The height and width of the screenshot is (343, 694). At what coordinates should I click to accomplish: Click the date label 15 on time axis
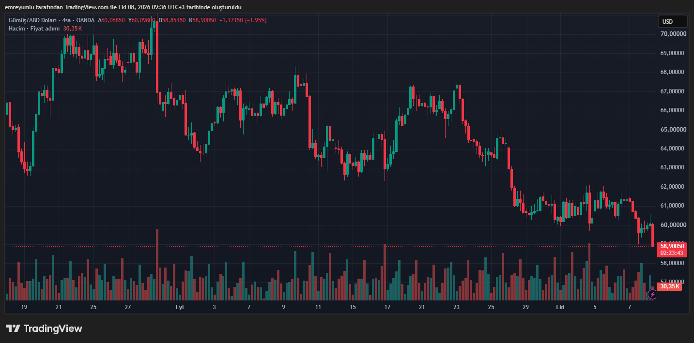(x=353, y=307)
